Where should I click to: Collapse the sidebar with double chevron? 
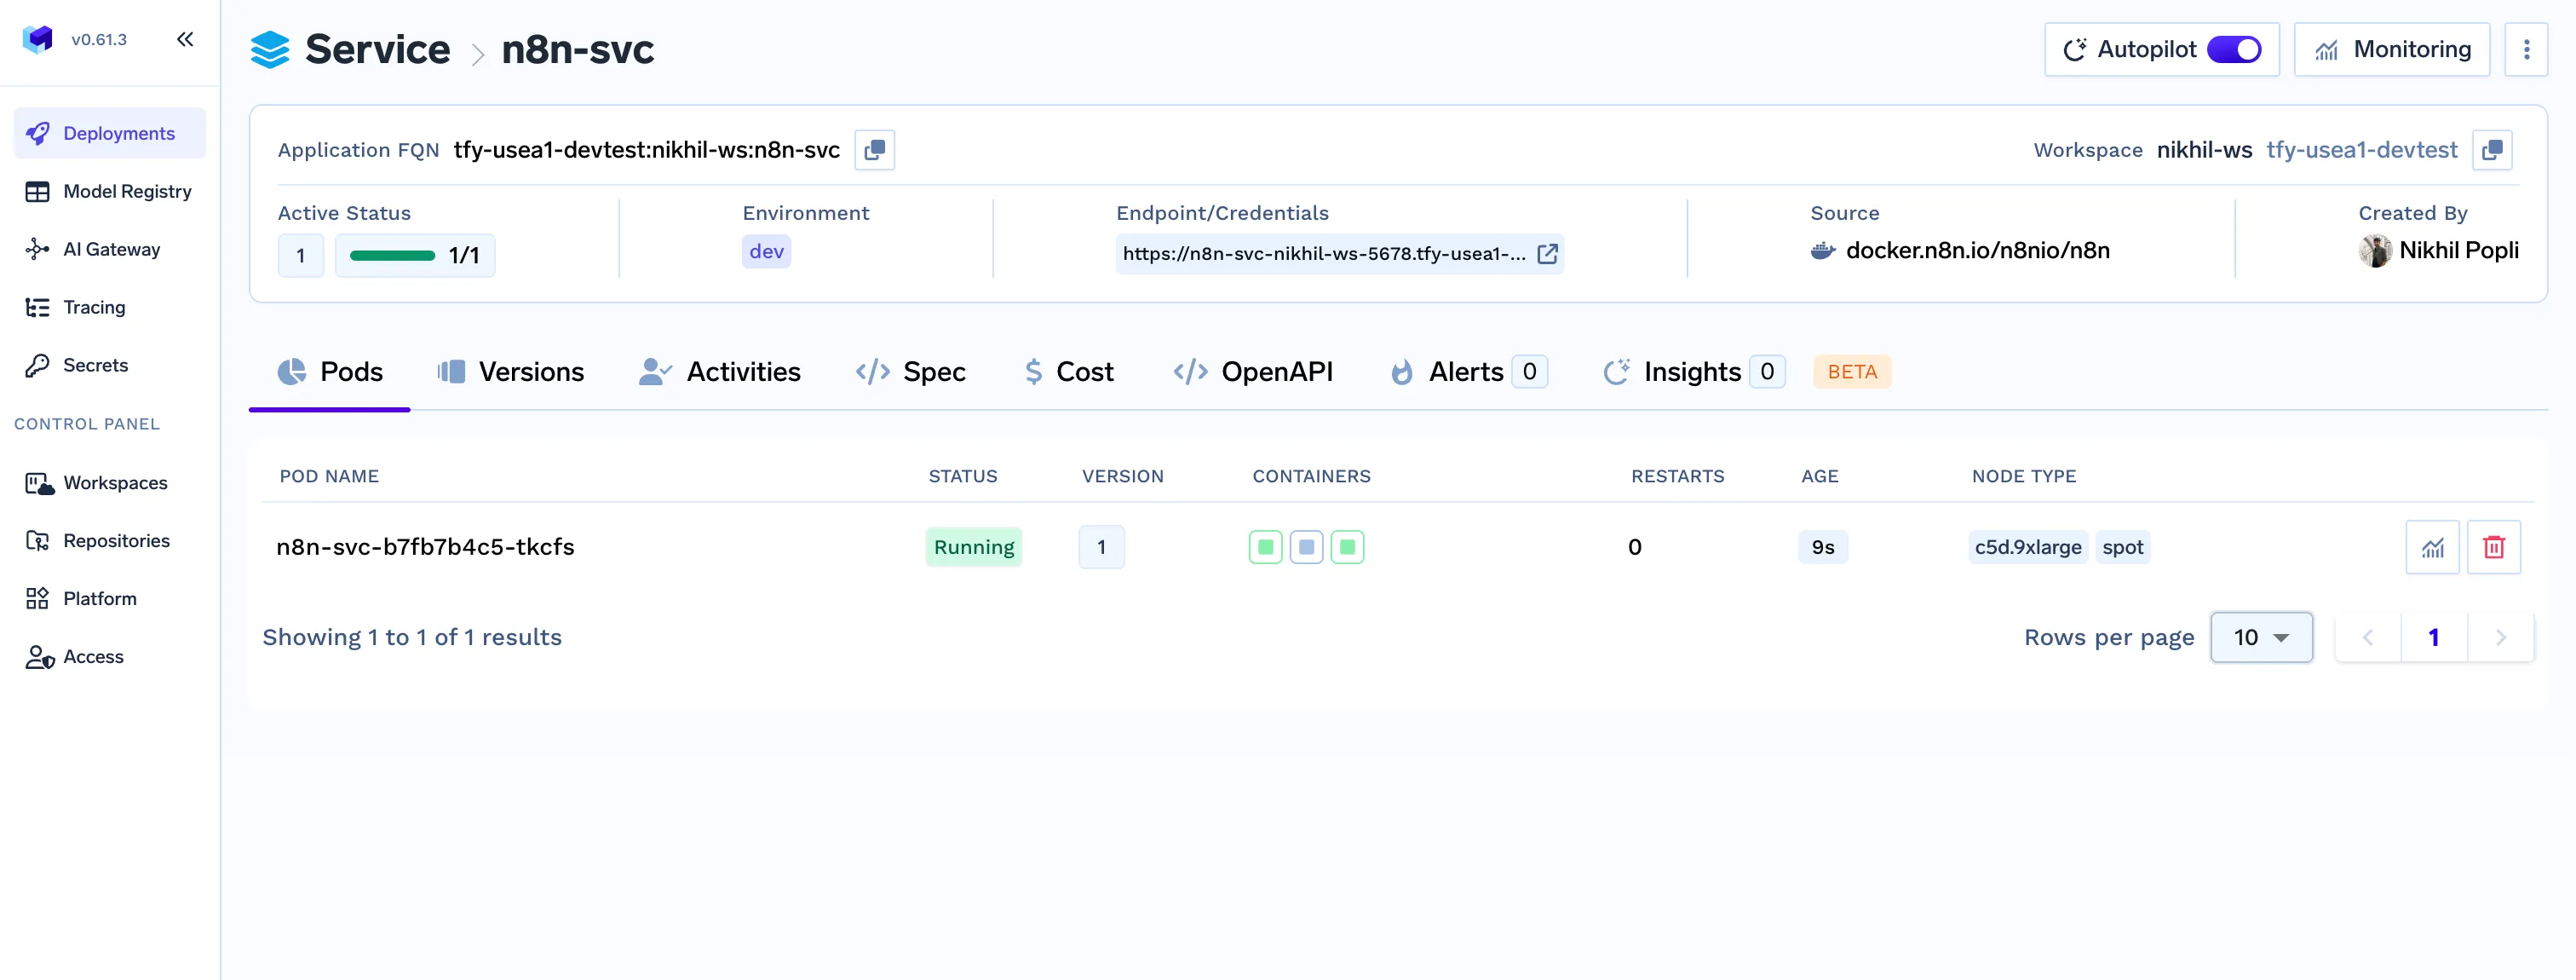185,39
